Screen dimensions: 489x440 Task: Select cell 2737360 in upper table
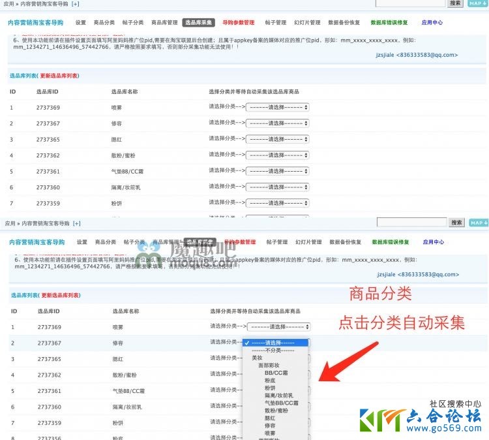click(48, 187)
